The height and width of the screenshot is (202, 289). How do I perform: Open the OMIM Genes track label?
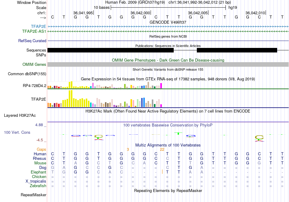(x=34, y=64)
